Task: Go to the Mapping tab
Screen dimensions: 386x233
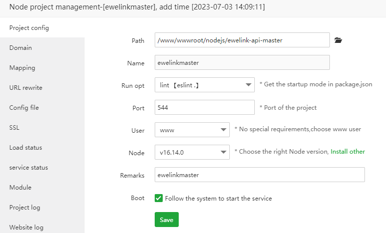Action: click(x=22, y=68)
